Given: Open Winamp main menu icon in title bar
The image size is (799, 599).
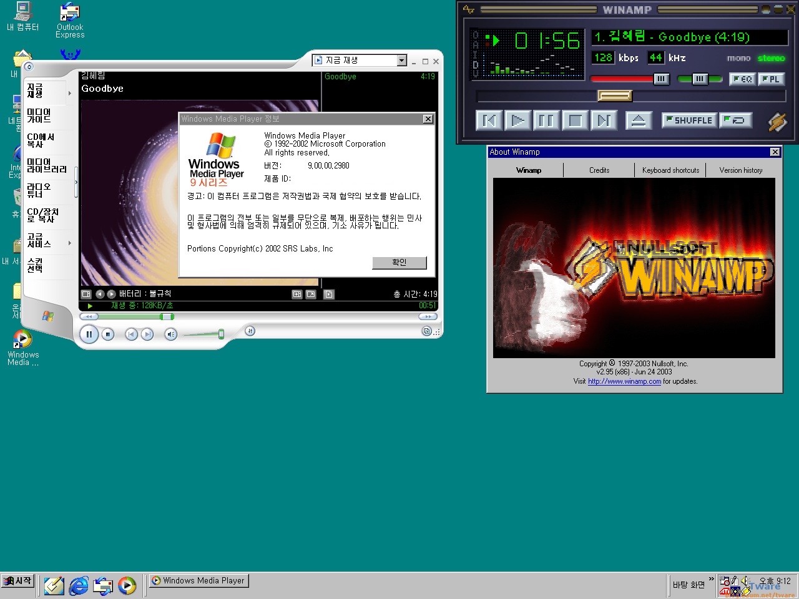Looking at the screenshot, I should (469, 9).
